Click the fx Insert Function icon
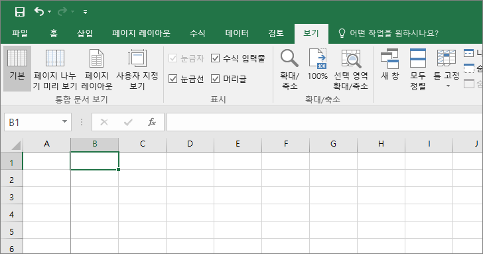 [152, 122]
